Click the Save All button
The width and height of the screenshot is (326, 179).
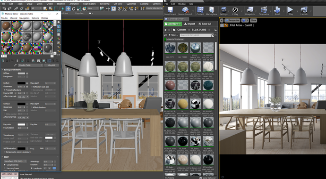click(x=205, y=24)
